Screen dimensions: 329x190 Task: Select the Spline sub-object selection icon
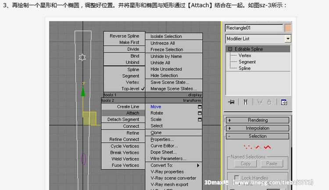click(x=267, y=147)
